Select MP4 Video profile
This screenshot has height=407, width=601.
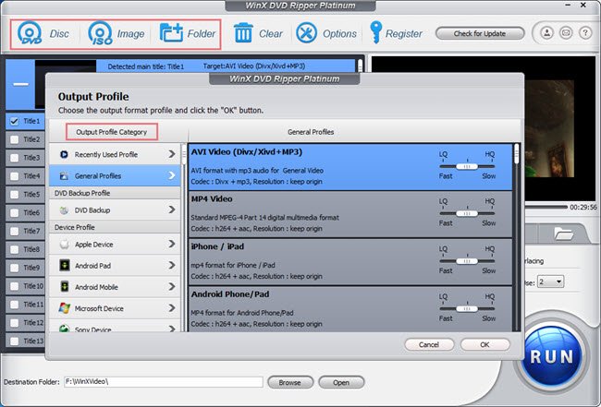pos(350,215)
